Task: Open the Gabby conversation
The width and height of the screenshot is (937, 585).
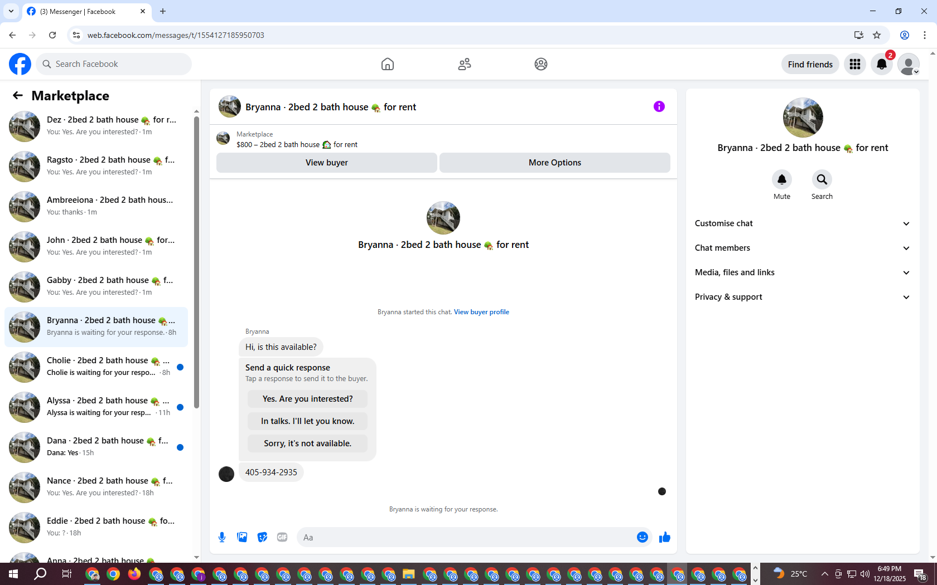Action: 96,286
